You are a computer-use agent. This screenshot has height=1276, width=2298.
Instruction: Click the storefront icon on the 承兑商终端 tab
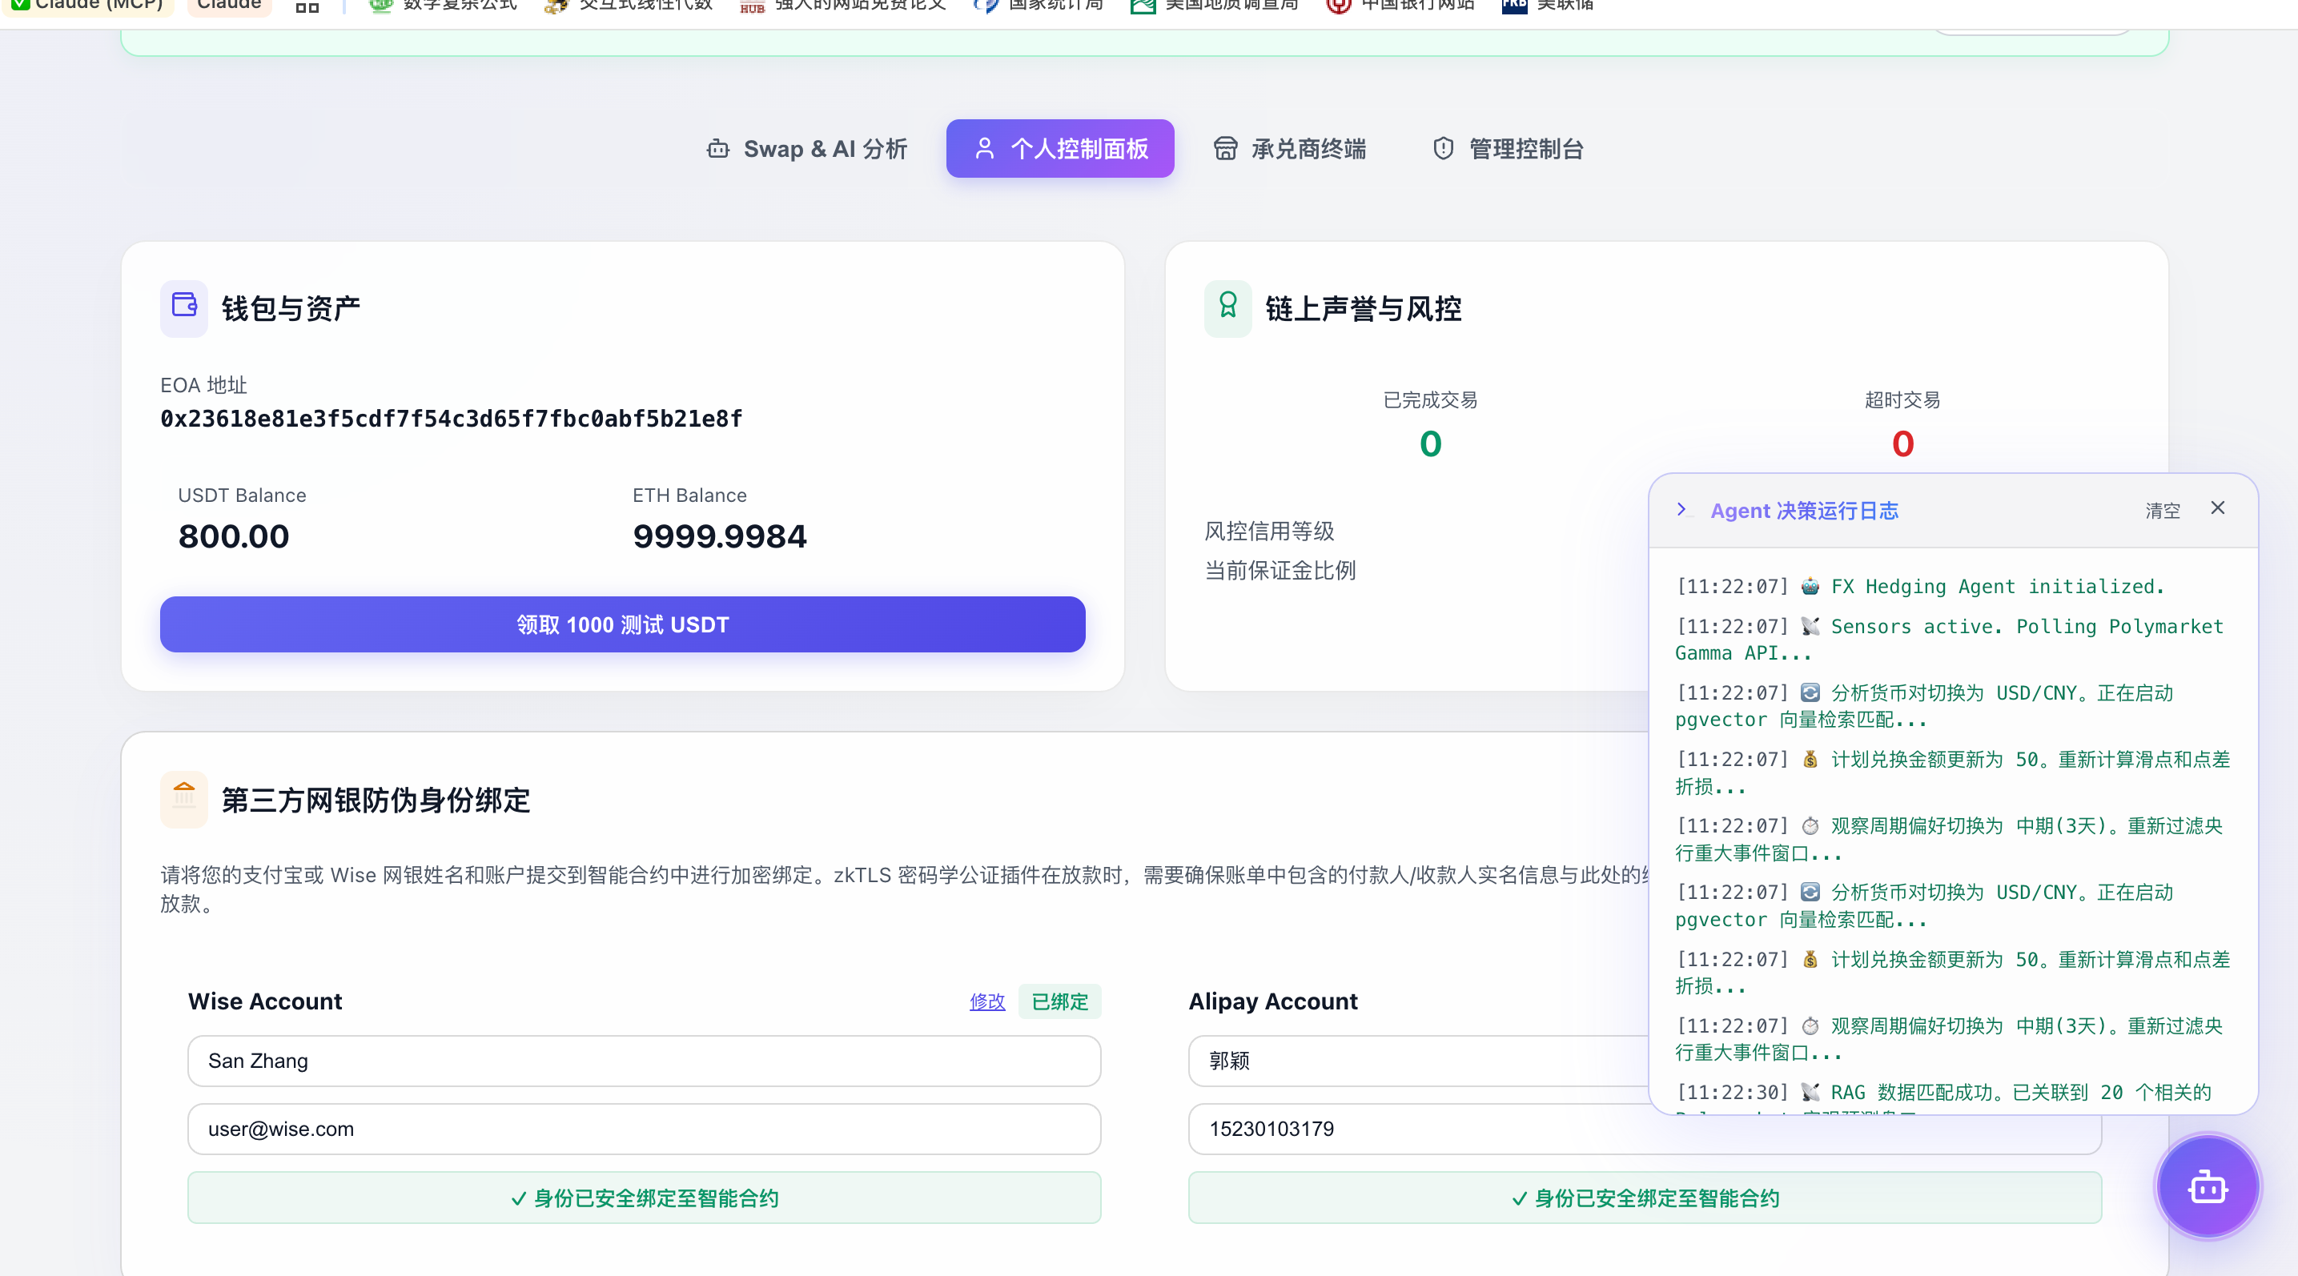[x=1226, y=149]
